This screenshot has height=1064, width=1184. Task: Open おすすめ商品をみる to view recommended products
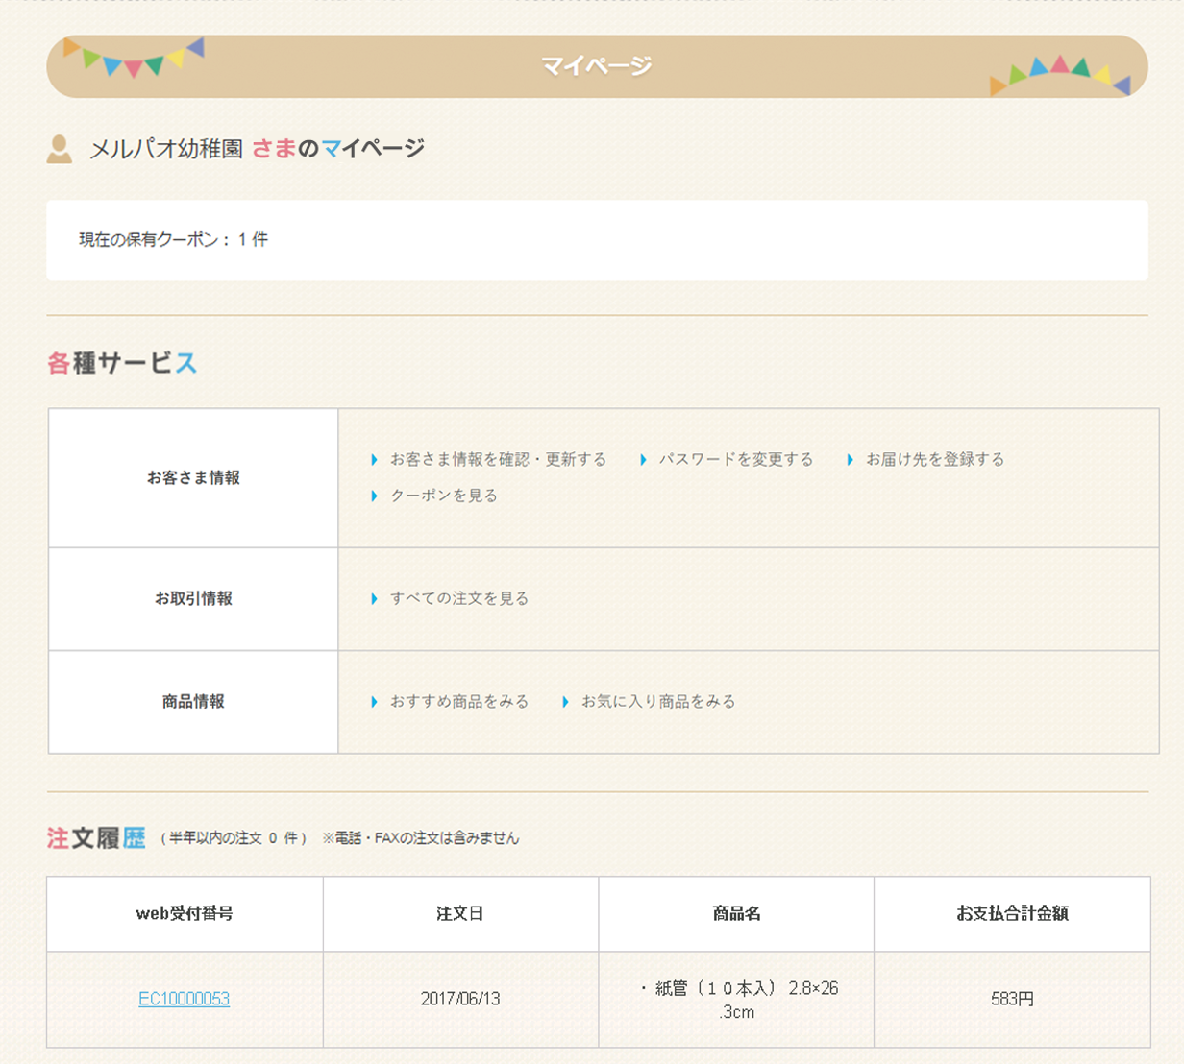(458, 701)
